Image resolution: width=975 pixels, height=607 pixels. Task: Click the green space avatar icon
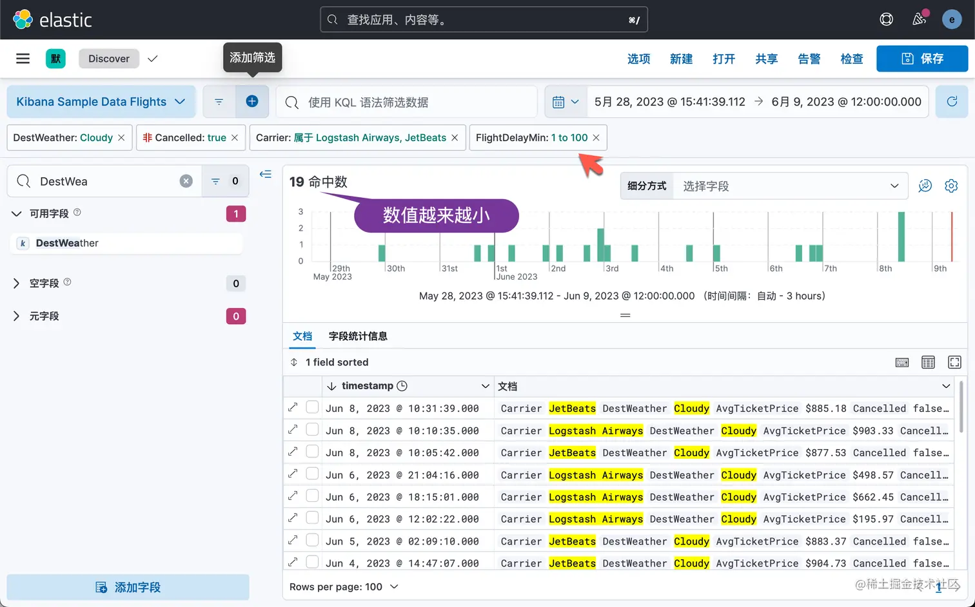tap(55, 59)
